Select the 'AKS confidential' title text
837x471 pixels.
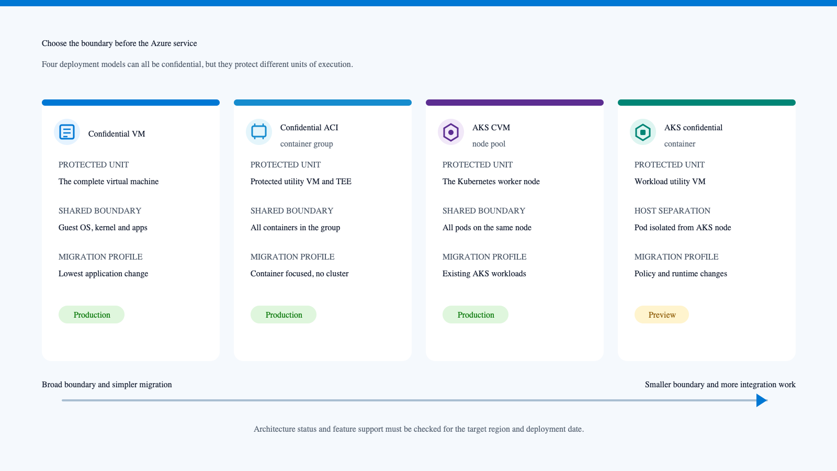click(693, 128)
